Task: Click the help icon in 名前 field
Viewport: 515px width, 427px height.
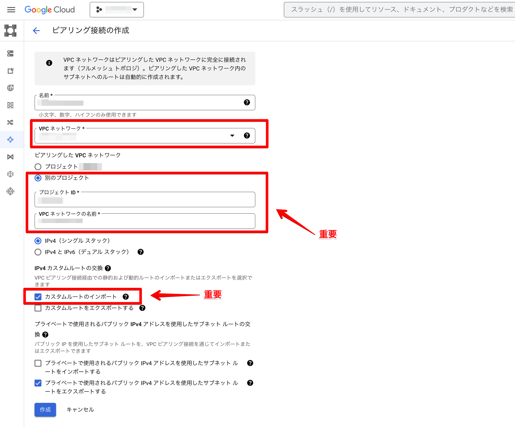Action: coord(247,102)
